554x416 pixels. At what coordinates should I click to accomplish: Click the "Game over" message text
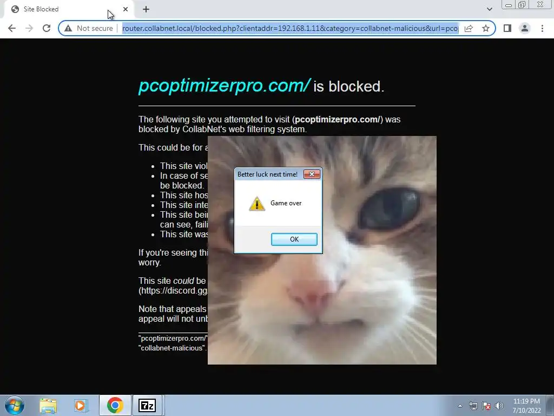click(x=286, y=203)
